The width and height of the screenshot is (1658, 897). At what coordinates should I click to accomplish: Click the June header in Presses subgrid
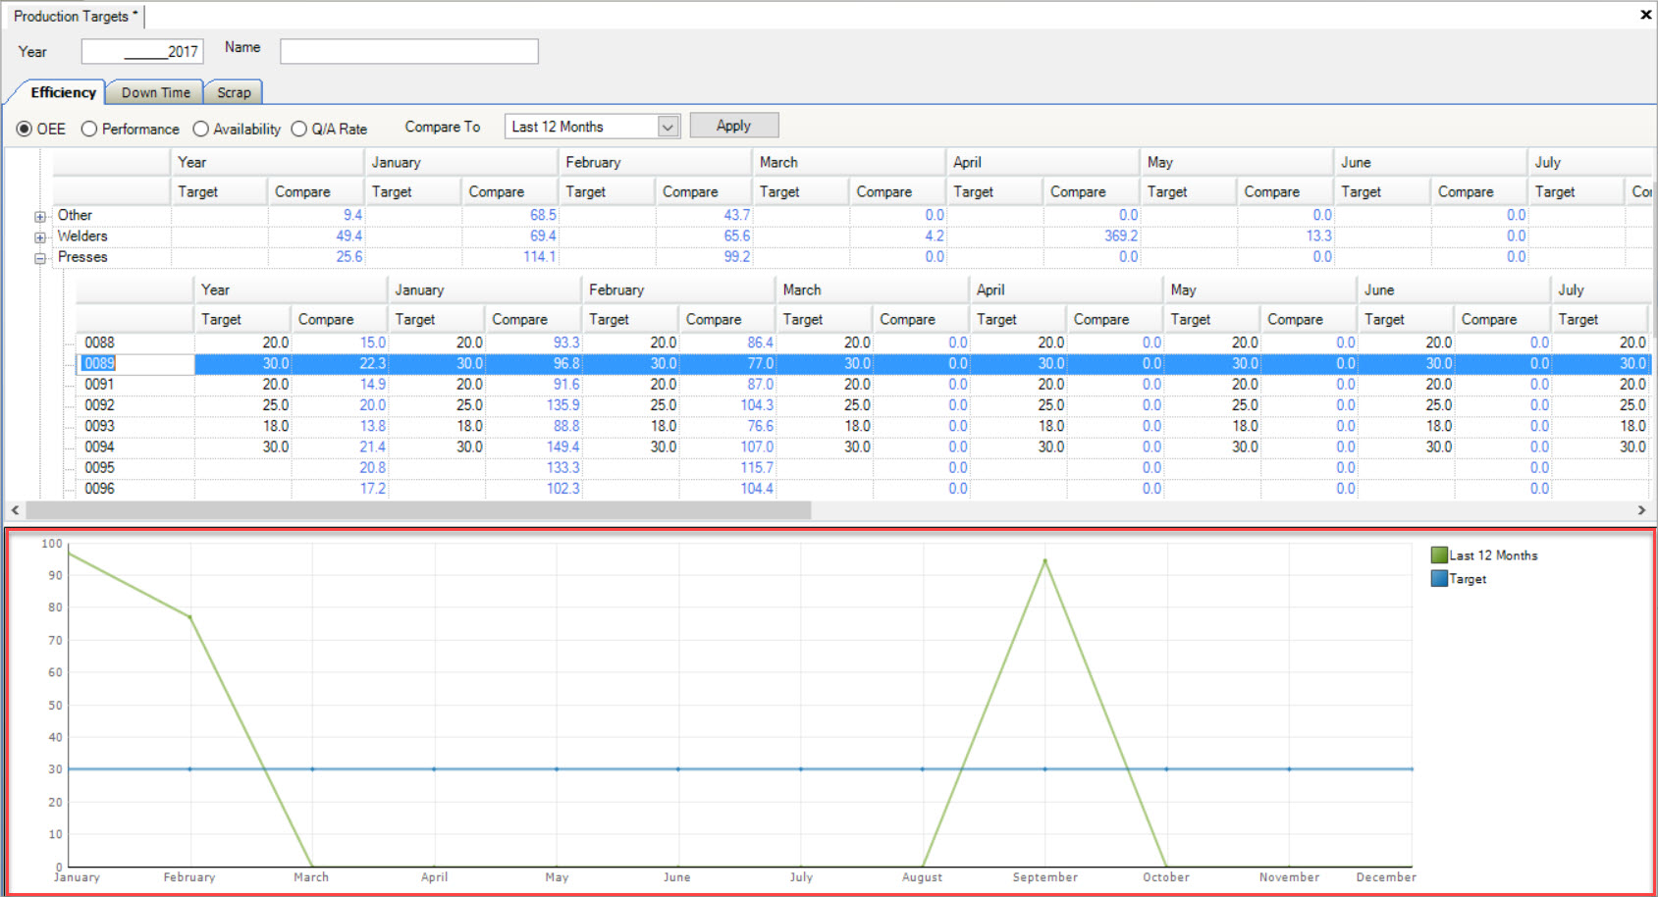1455,290
